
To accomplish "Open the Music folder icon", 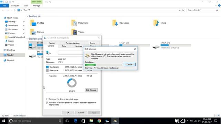I will pos(156,23).
